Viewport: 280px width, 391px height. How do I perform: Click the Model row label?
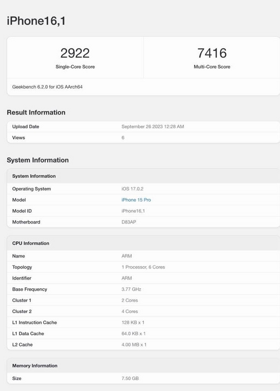19,200
